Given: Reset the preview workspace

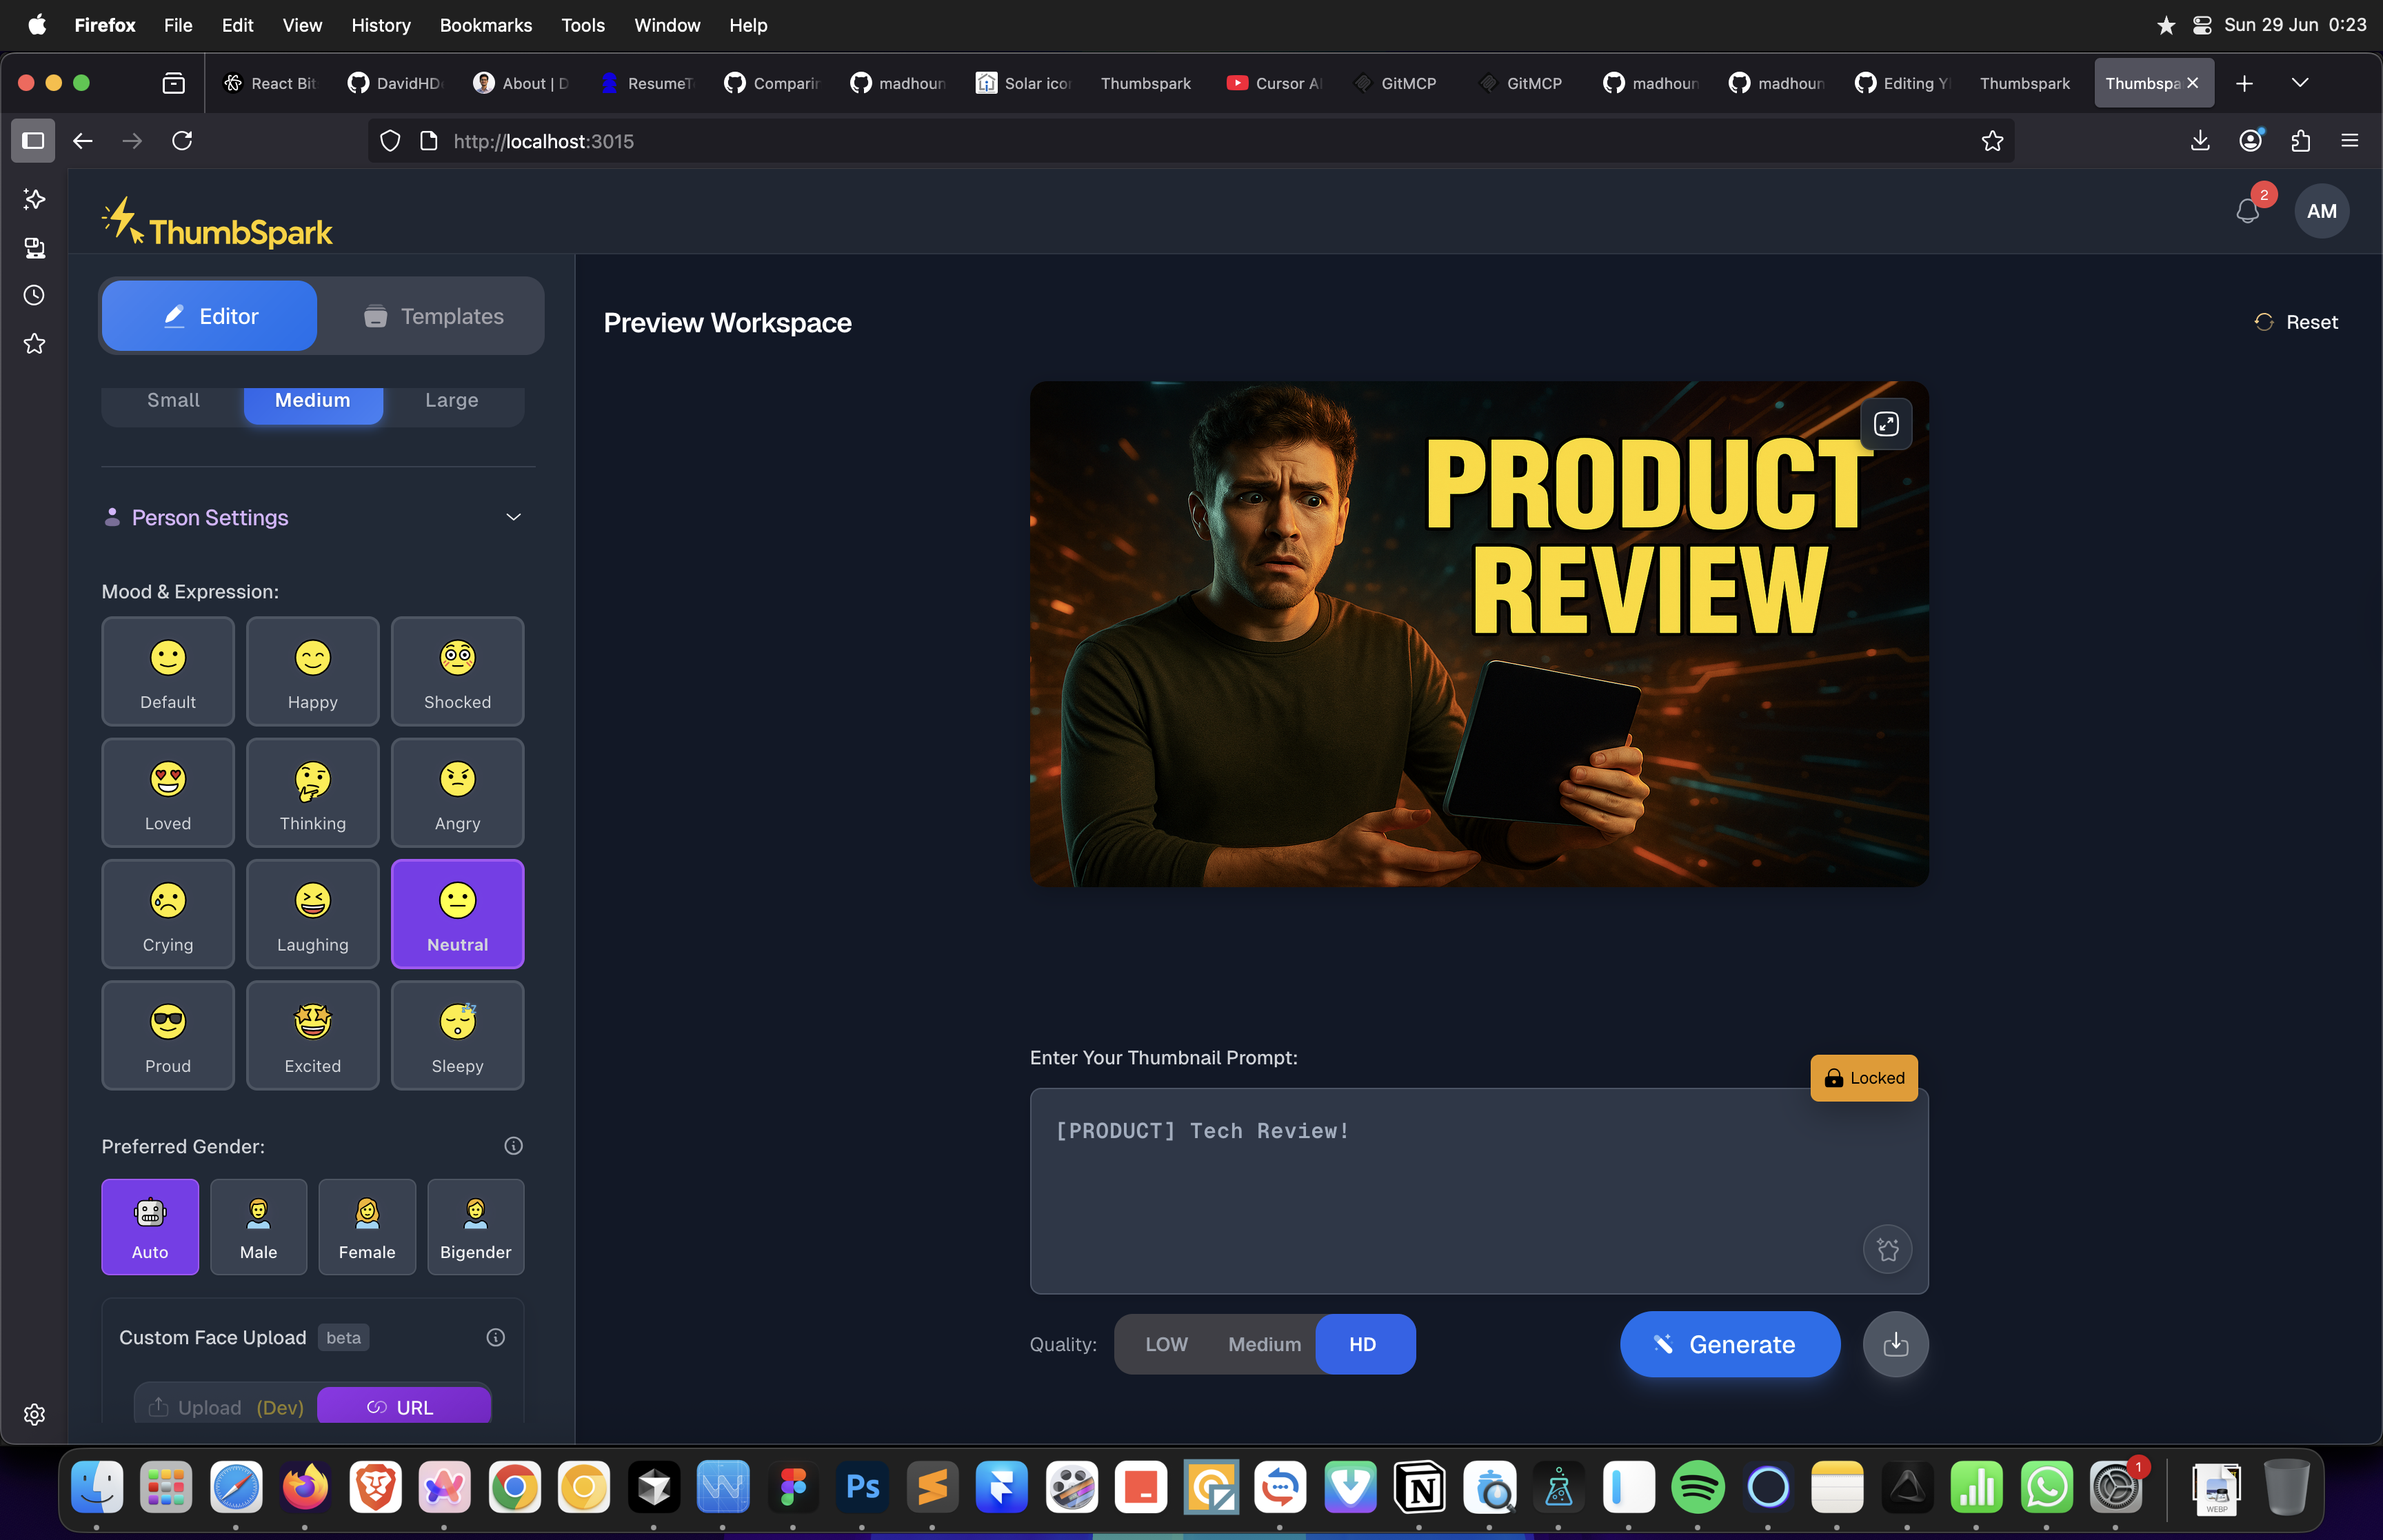Looking at the screenshot, I should [x=2297, y=322].
